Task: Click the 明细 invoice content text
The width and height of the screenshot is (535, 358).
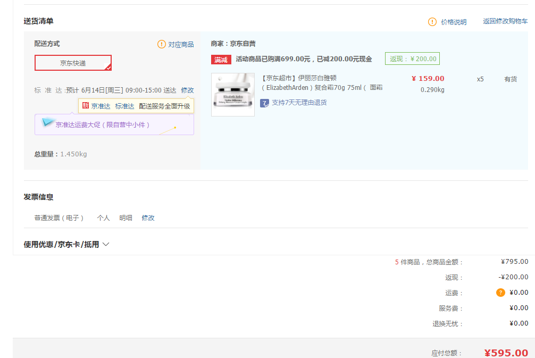Action: pos(126,218)
